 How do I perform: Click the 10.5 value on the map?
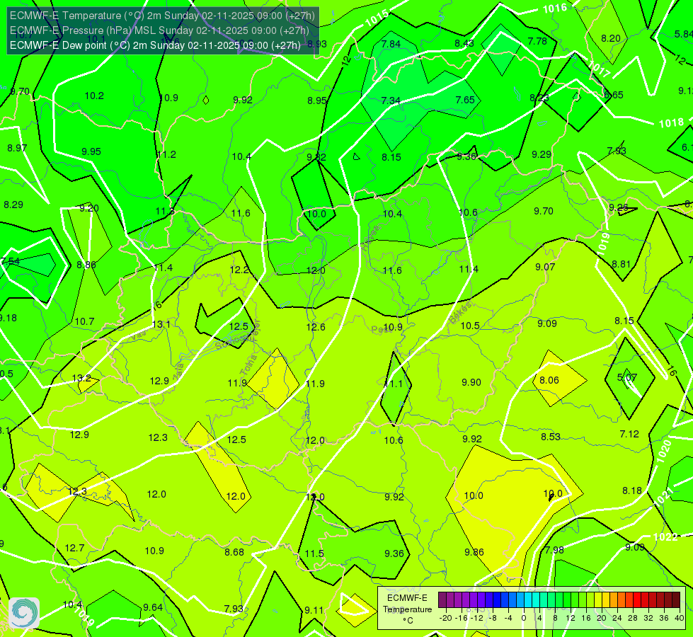[470, 326]
